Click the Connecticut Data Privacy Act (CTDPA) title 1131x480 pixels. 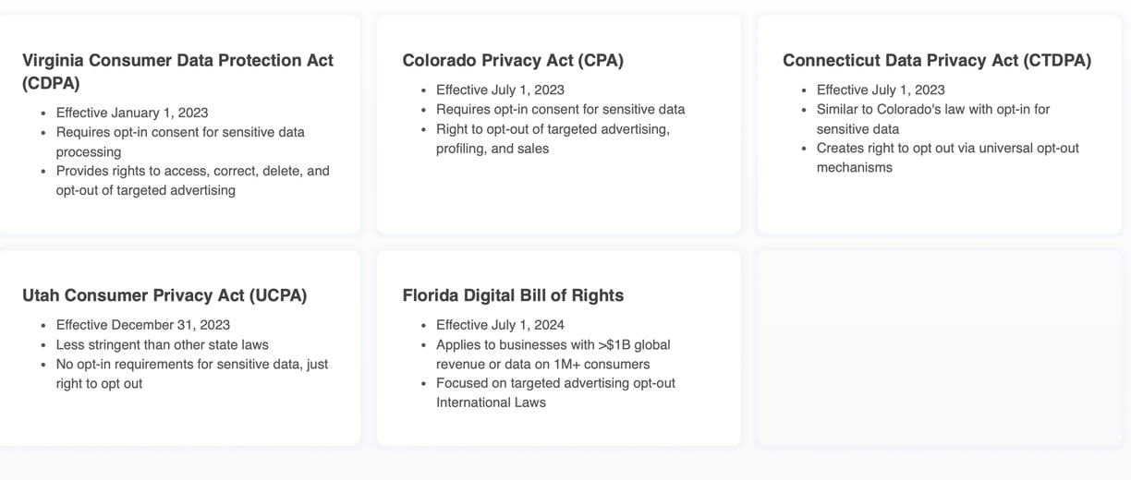pyautogui.click(x=937, y=60)
